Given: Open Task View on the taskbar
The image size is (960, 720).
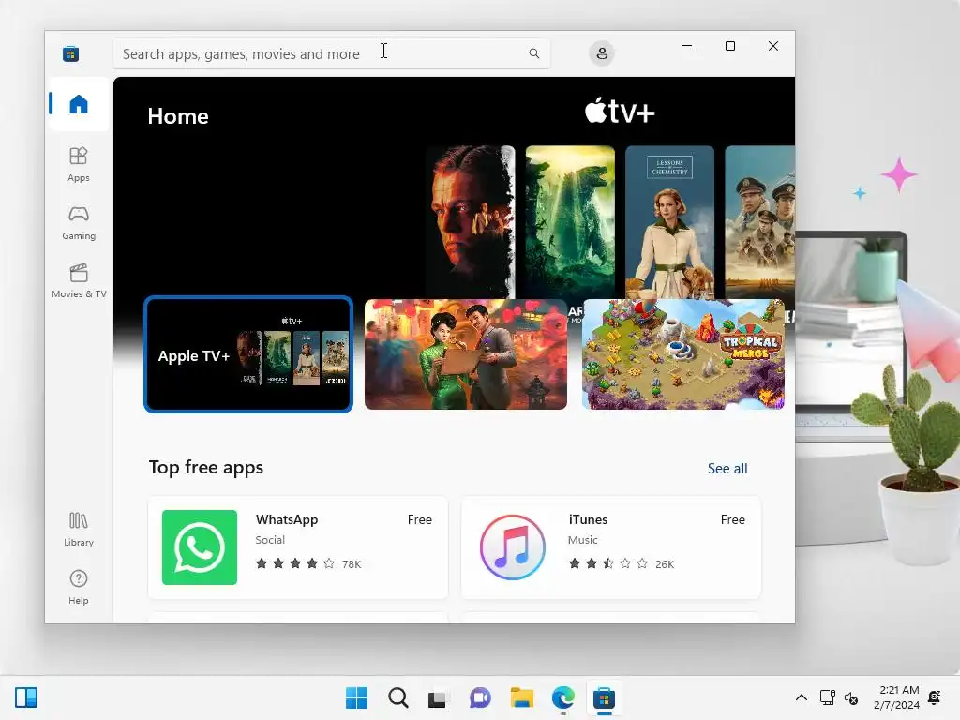Looking at the screenshot, I should pyautogui.click(x=437, y=697).
